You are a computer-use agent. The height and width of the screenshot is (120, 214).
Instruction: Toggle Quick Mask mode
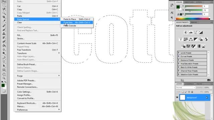(x=4, y=91)
